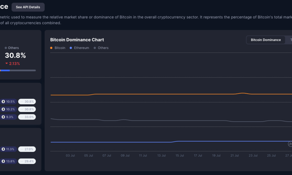Viewport: 292px width, 175px height.
Task: Toggle the Bitcoin series in the legend
Action: tap(58, 48)
